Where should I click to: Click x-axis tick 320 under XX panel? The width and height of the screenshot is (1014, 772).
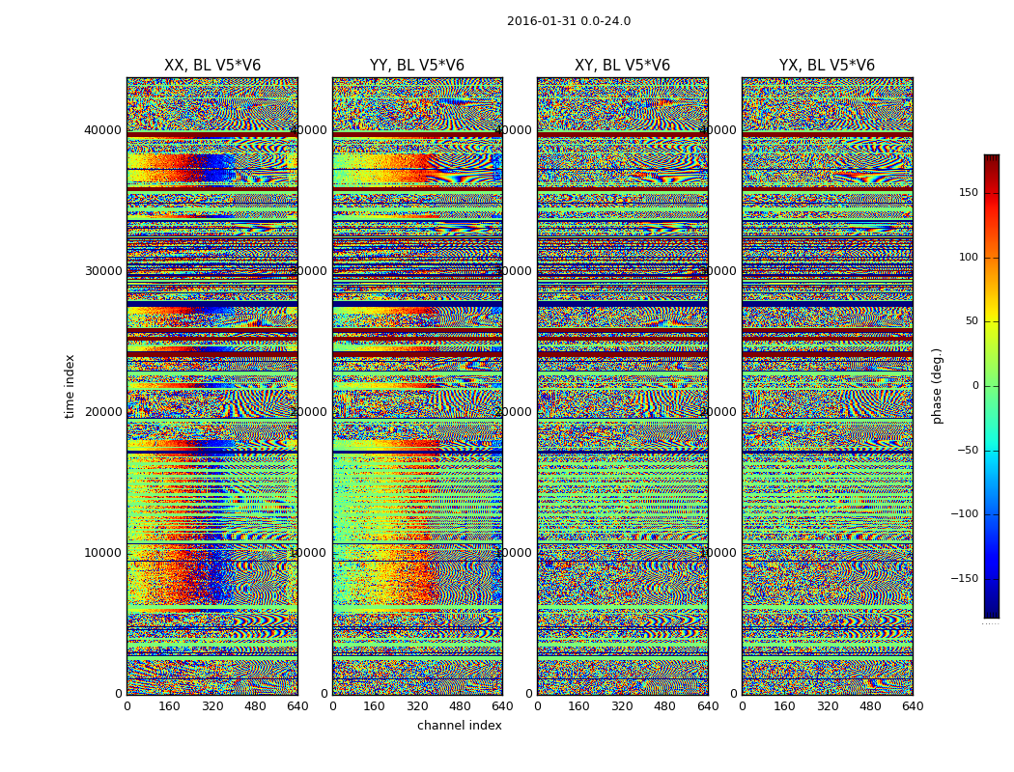[212, 706]
